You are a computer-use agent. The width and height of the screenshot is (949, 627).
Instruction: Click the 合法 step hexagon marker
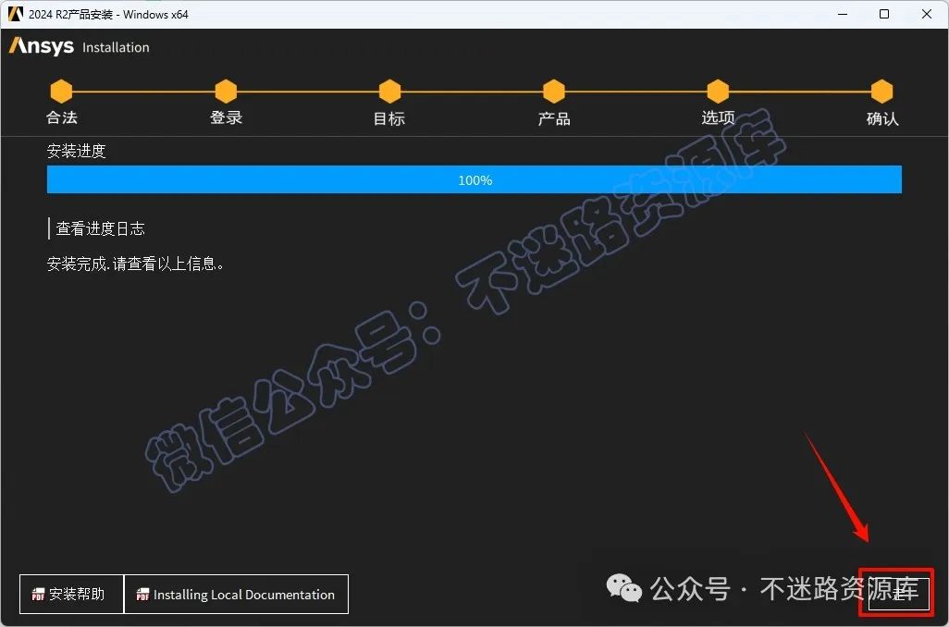61,92
